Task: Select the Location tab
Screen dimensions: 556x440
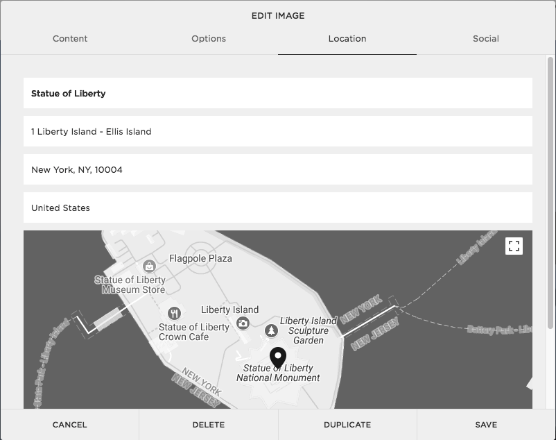Action: pyautogui.click(x=347, y=39)
